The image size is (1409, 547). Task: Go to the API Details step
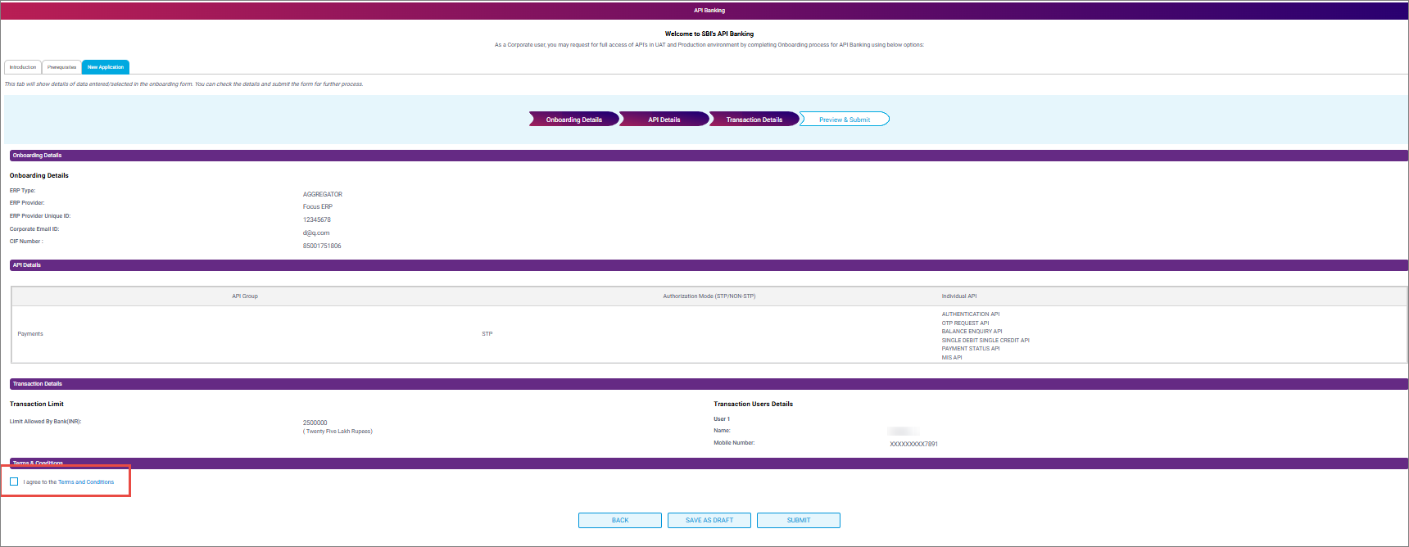[664, 120]
